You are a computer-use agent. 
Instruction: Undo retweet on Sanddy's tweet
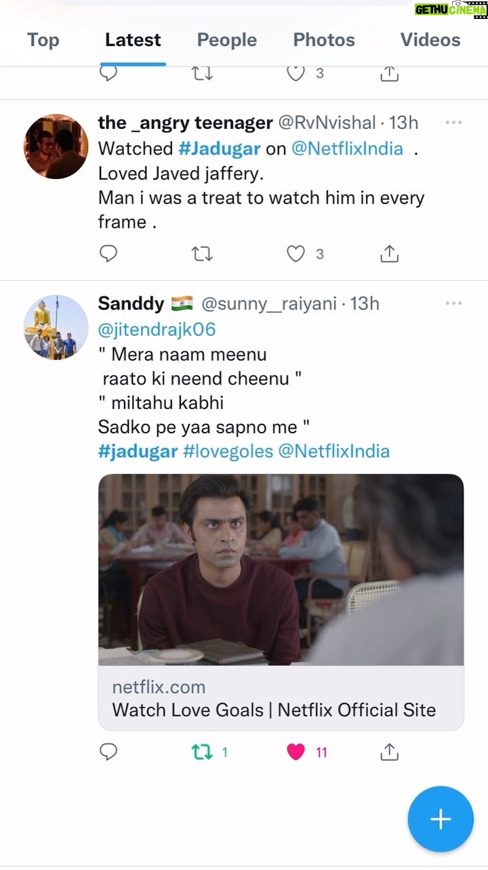pos(202,752)
